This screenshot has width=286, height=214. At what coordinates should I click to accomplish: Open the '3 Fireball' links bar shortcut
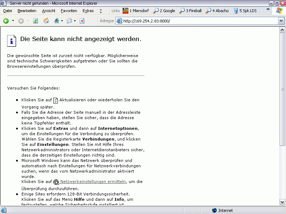pos(191,11)
